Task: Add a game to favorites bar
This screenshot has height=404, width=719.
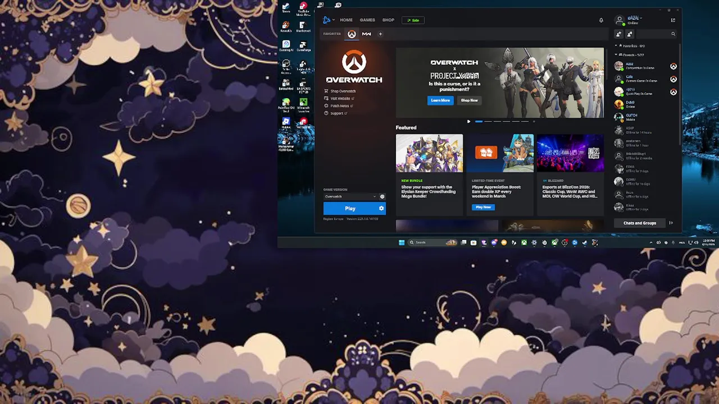Action: (380, 34)
